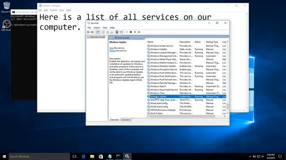Switch to the Standard tab
Viewport: 286px width, 160px height.
pos(126,120)
